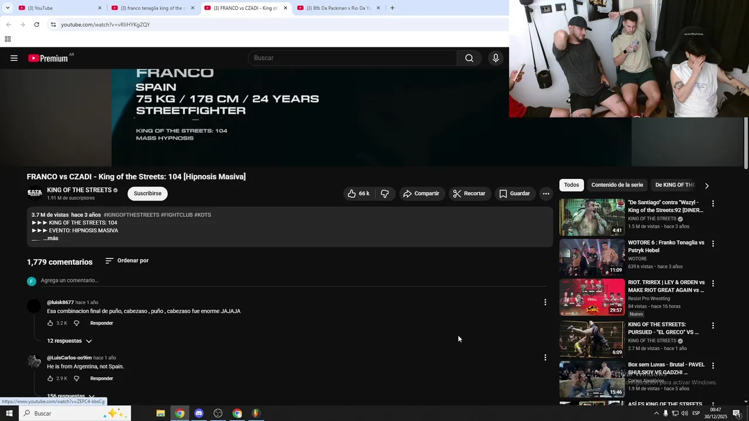Open options for De Santiago contra Wazyl video

tap(713, 203)
